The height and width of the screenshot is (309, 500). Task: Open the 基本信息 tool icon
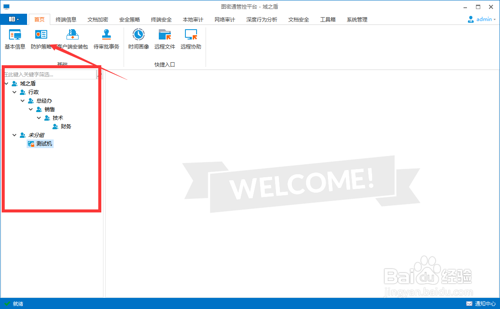tap(15, 39)
